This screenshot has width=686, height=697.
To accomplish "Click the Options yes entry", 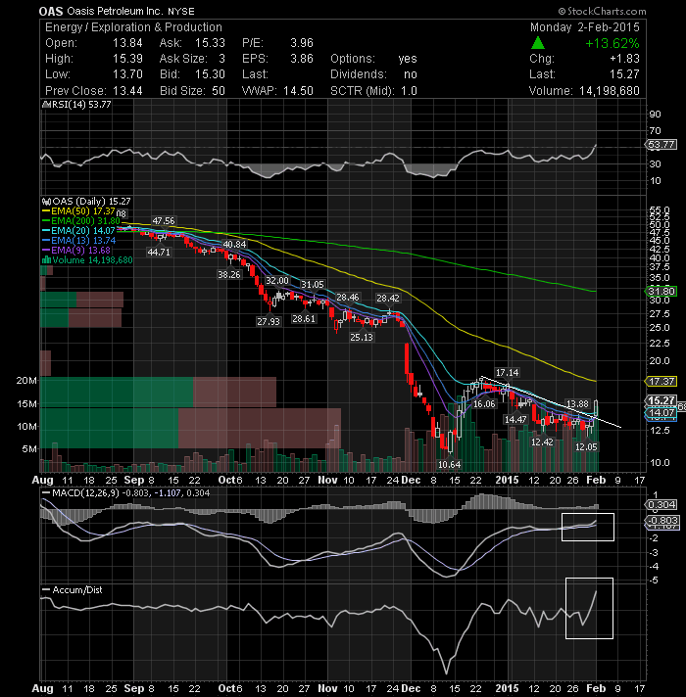I will point(373,59).
